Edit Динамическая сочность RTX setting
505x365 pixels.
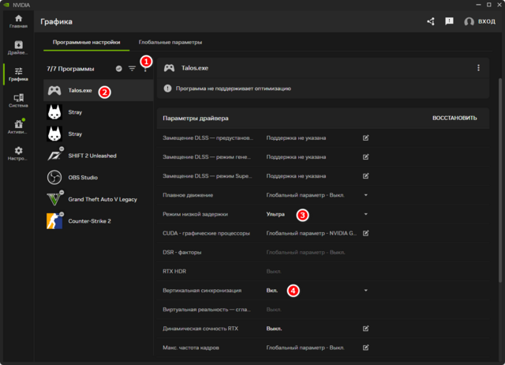(365, 328)
